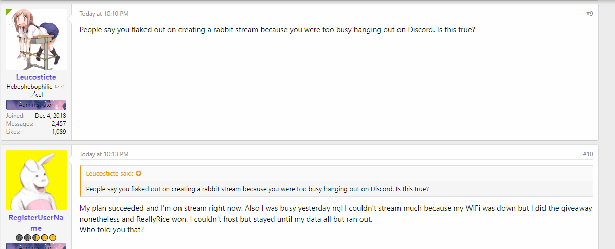Click the RegisterUserName username link
This screenshot has height=249, width=615.
[x=36, y=223]
